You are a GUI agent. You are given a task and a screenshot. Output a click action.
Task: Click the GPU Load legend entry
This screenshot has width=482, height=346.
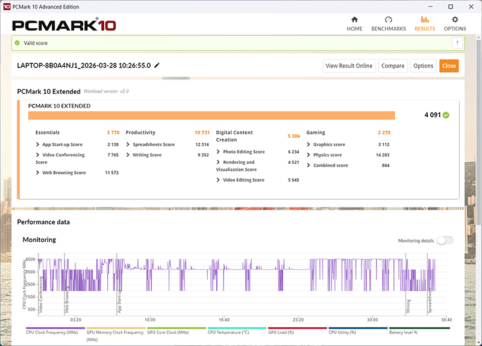click(x=281, y=332)
